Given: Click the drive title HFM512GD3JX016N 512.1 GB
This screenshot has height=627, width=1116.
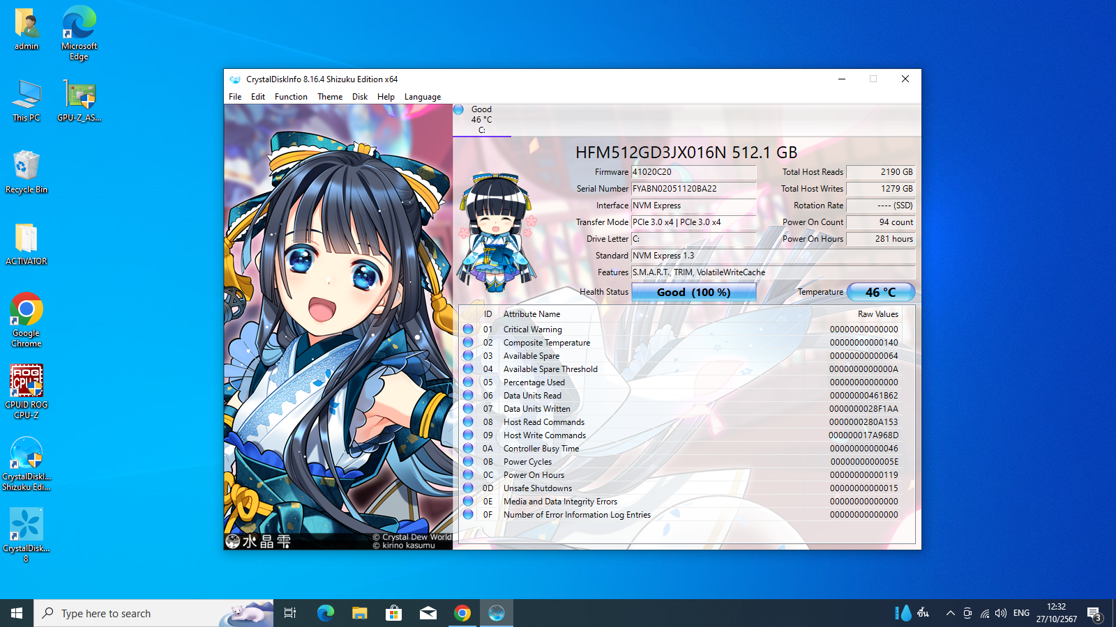Looking at the screenshot, I should (686, 153).
